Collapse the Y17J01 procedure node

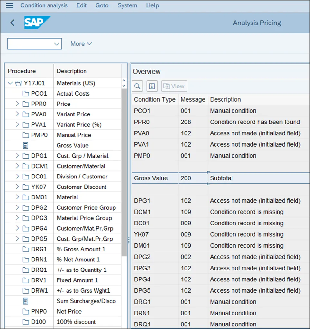[9, 83]
